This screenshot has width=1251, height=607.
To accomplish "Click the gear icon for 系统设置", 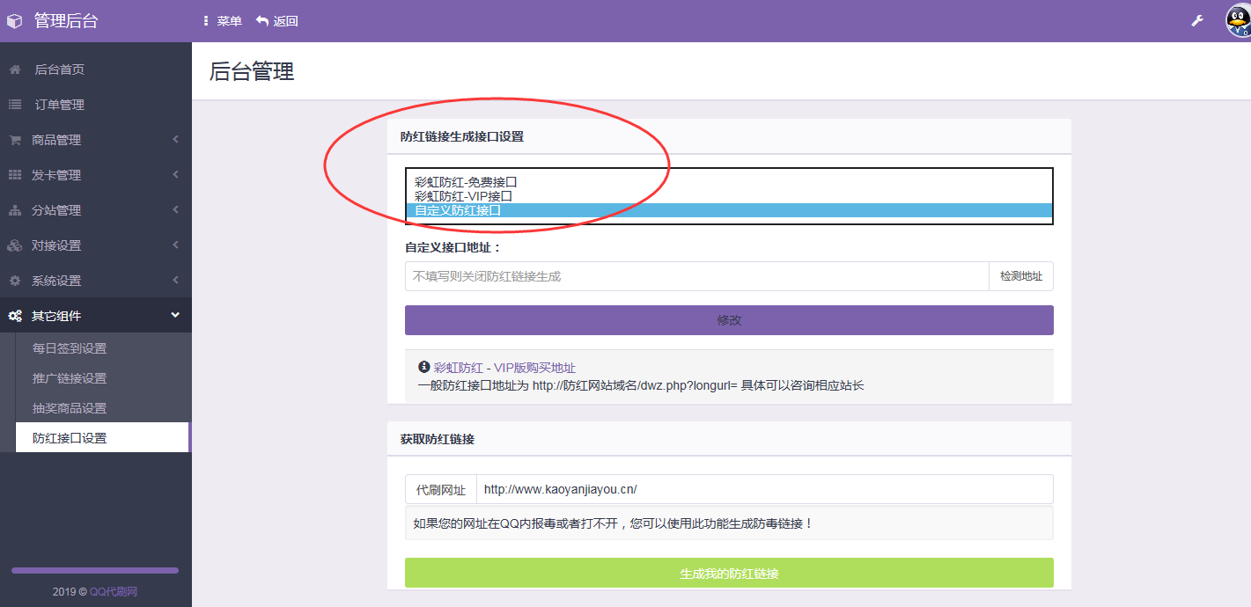I will click(15, 281).
